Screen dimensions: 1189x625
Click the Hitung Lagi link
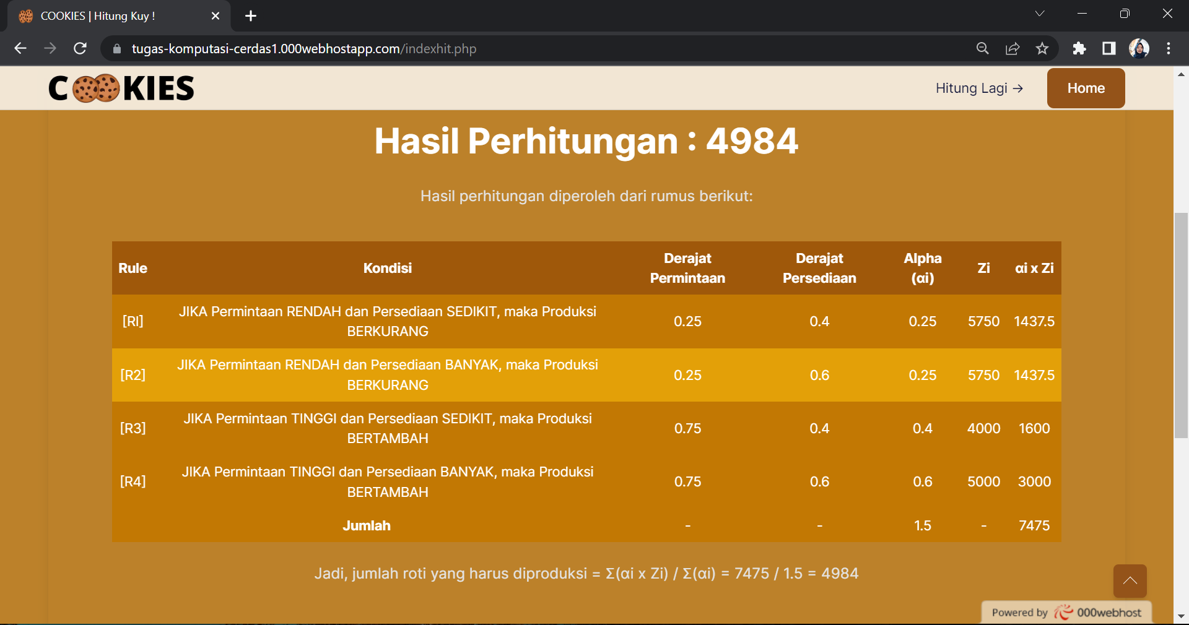tap(979, 88)
